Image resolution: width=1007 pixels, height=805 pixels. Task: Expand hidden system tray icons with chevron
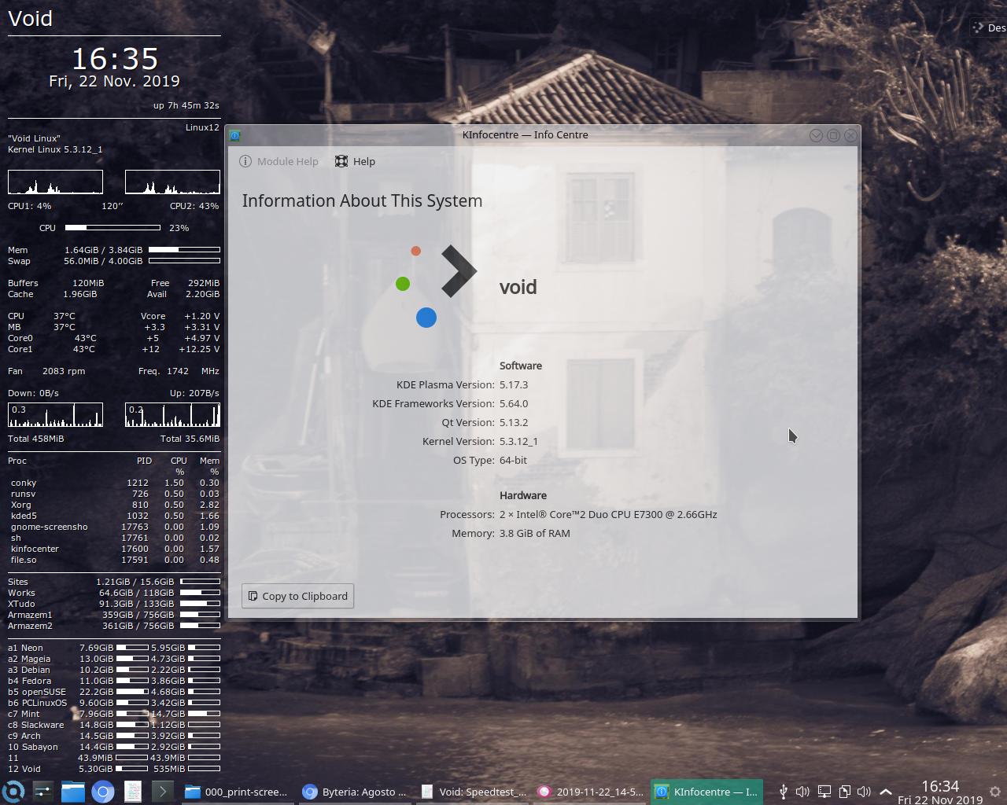(x=885, y=791)
